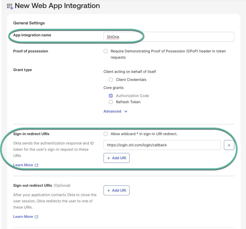Click the external link icon beside Sign-in Learn More
Image resolution: width=246 pixels, height=229 pixels.
pos(36,165)
